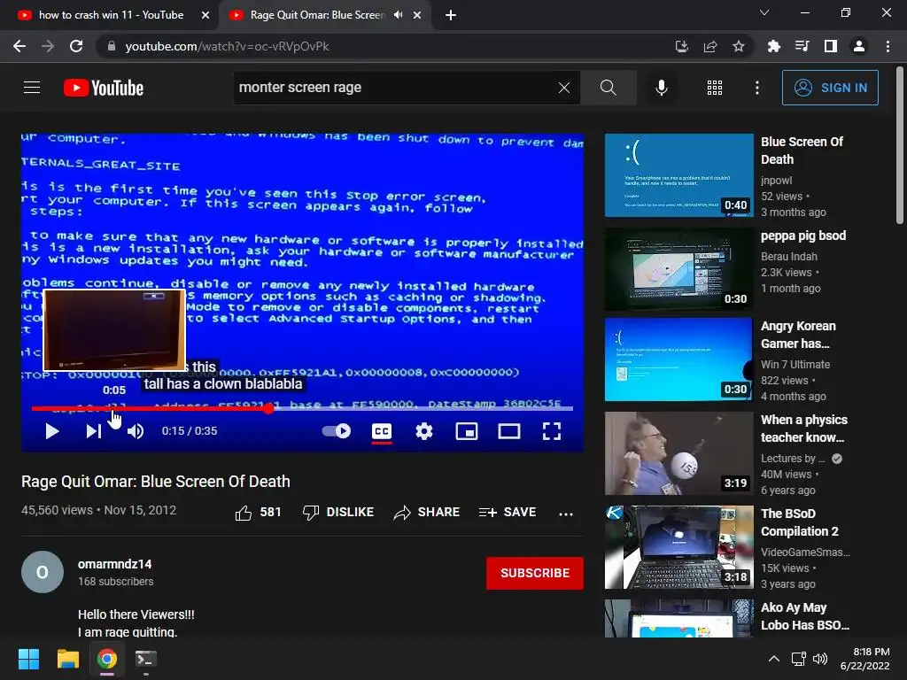Open Chrome three-dot main menu

[x=888, y=46]
